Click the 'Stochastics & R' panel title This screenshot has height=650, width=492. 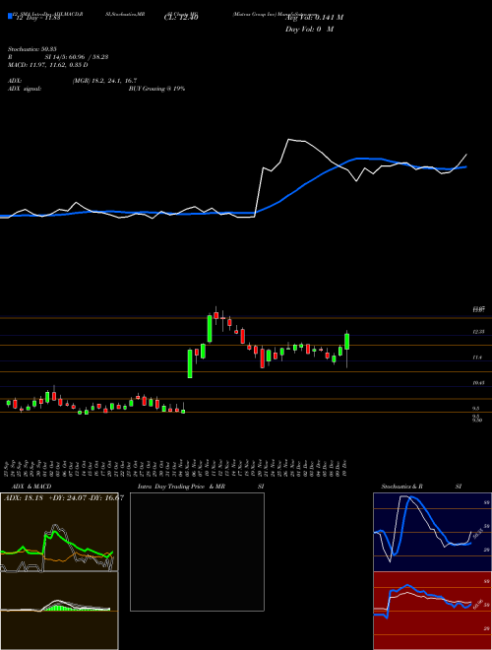pyautogui.click(x=402, y=487)
